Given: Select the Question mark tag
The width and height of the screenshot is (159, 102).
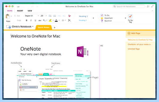Looking at the screenshot, I should click(102, 21).
